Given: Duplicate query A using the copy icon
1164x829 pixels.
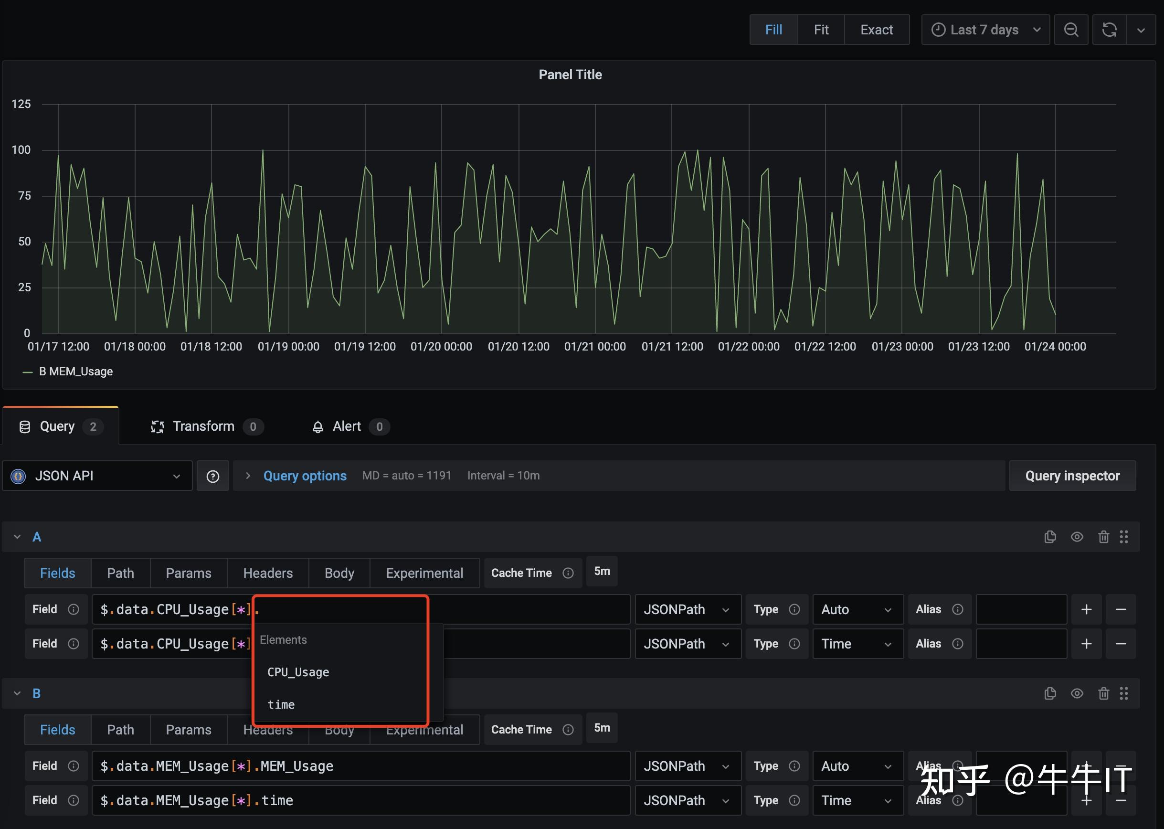Looking at the screenshot, I should [1050, 536].
